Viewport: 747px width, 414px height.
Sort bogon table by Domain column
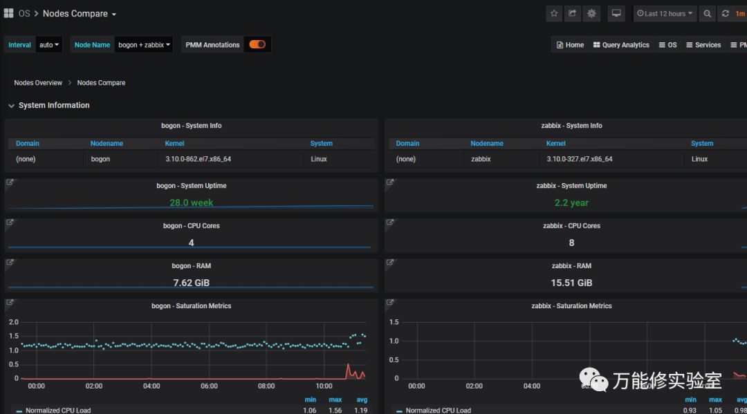(x=28, y=143)
